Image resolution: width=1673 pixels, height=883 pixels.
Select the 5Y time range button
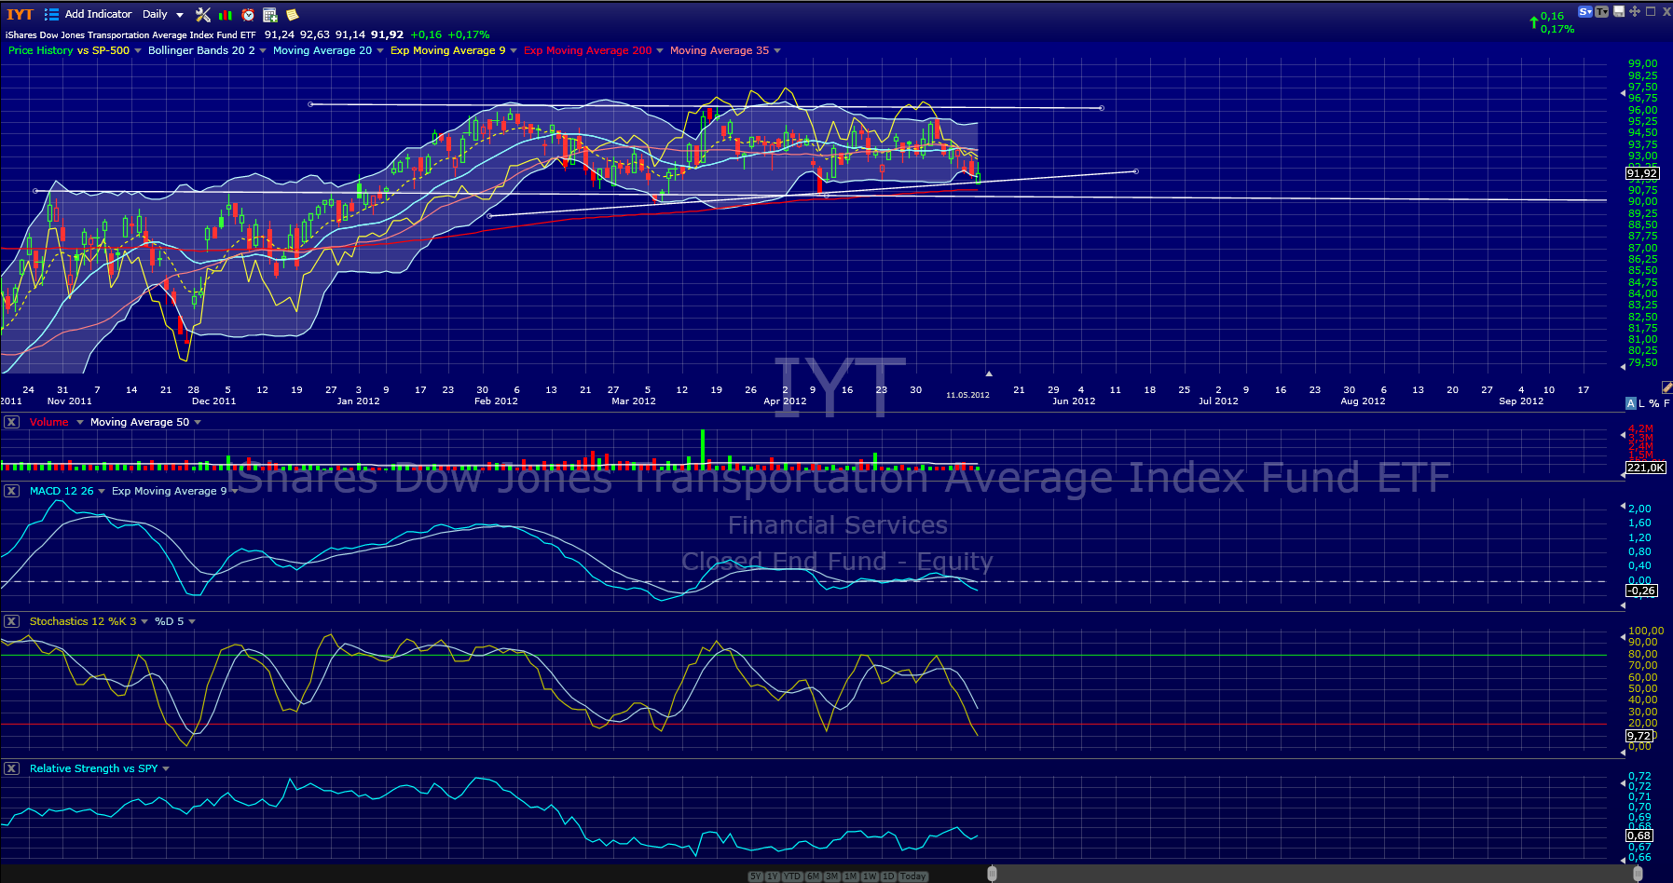click(756, 876)
